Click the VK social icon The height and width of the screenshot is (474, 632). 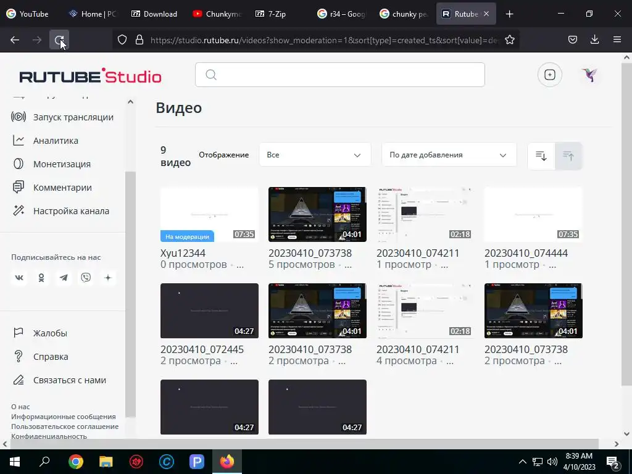click(x=19, y=278)
